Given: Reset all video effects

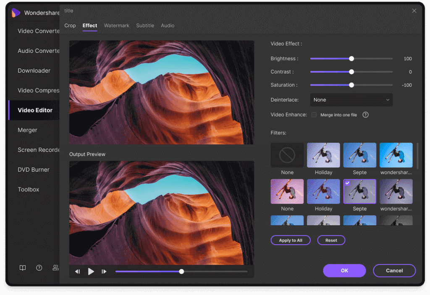Looking at the screenshot, I should pos(331,240).
